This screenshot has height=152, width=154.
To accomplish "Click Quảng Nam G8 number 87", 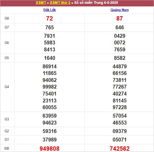I will [x=119, y=18].
